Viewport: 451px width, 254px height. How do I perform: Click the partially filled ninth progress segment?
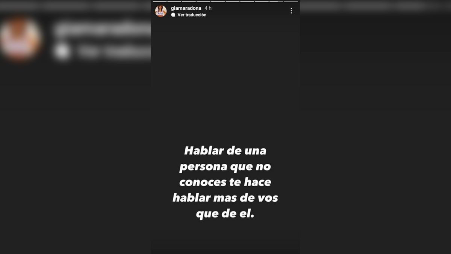[276, 2]
